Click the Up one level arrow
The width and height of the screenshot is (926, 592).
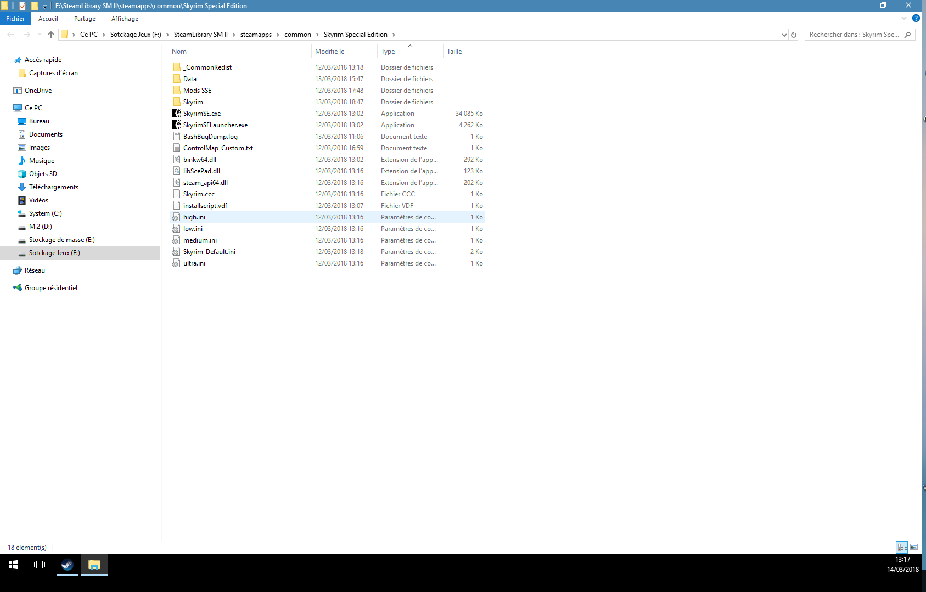point(51,35)
